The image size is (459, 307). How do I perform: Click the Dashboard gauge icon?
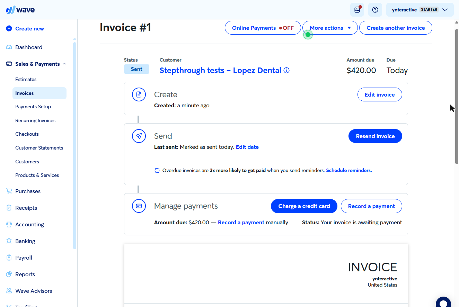pyautogui.click(x=9, y=47)
